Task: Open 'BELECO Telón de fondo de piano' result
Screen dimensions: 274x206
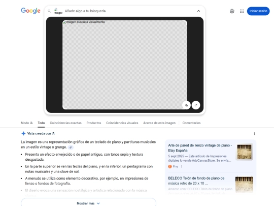Action: pos(196,181)
